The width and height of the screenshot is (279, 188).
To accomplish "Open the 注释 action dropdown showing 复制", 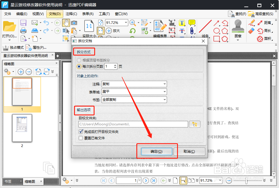I will 134,84.
